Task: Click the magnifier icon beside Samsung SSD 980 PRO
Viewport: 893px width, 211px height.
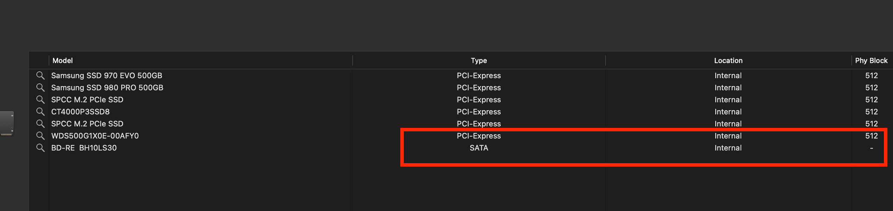Action: (x=40, y=88)
